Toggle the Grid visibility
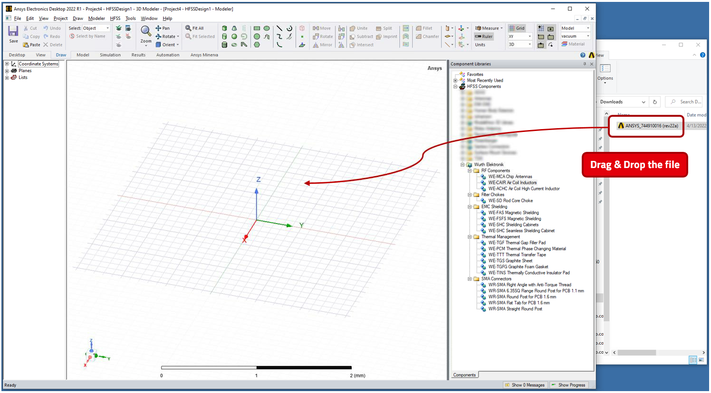This screenshot has height=393, width=711. pos(517,28)
